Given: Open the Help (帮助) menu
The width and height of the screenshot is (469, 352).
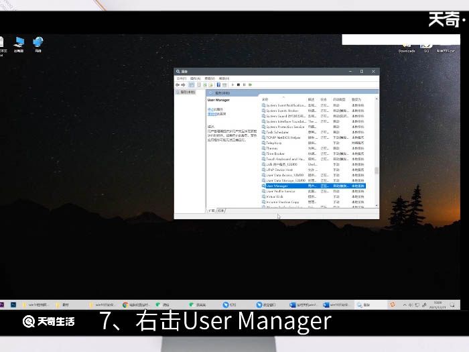Looking at the screenshot, I should [224, 78].
